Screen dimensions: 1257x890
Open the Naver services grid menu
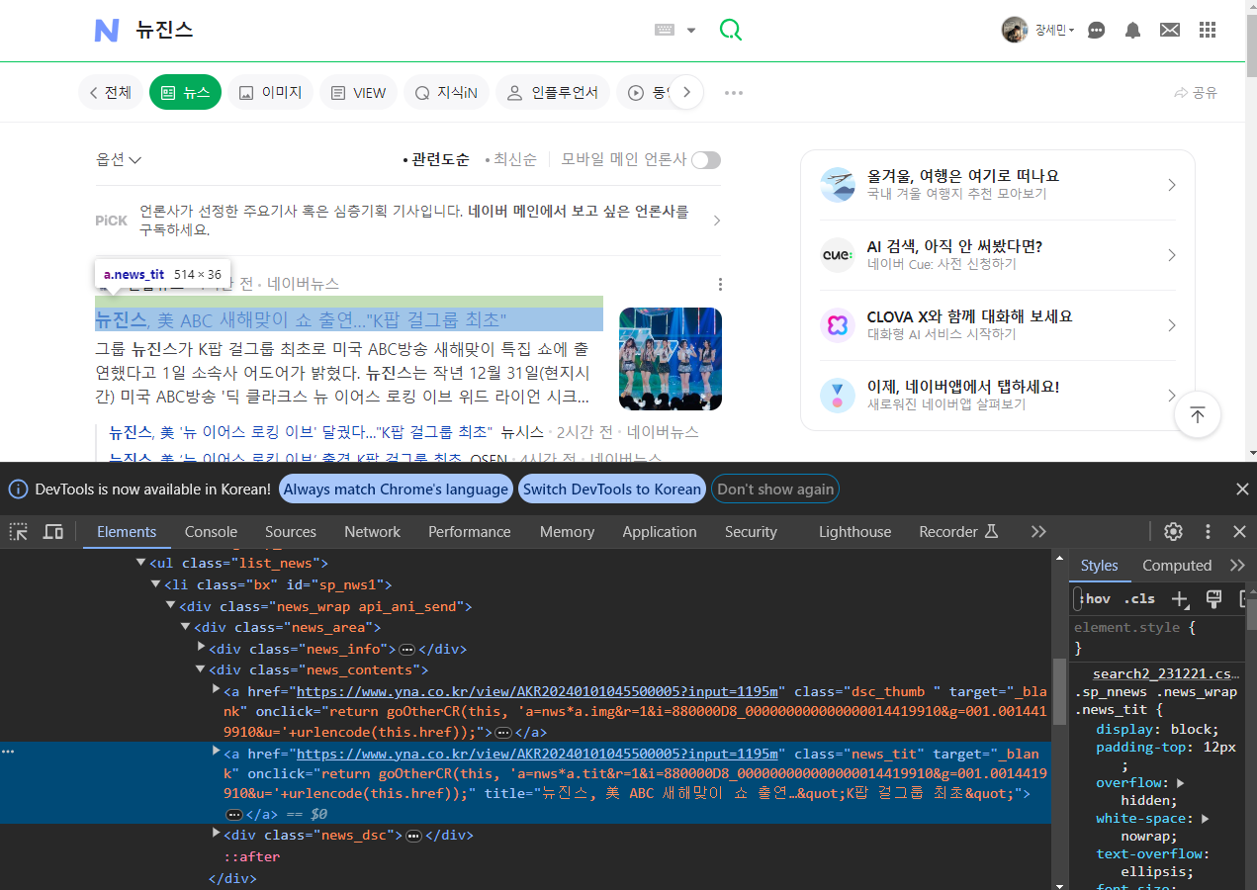(x=1208, y=30)
